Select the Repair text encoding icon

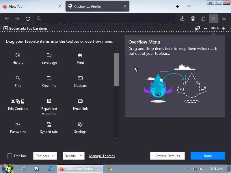click(49, 101)
